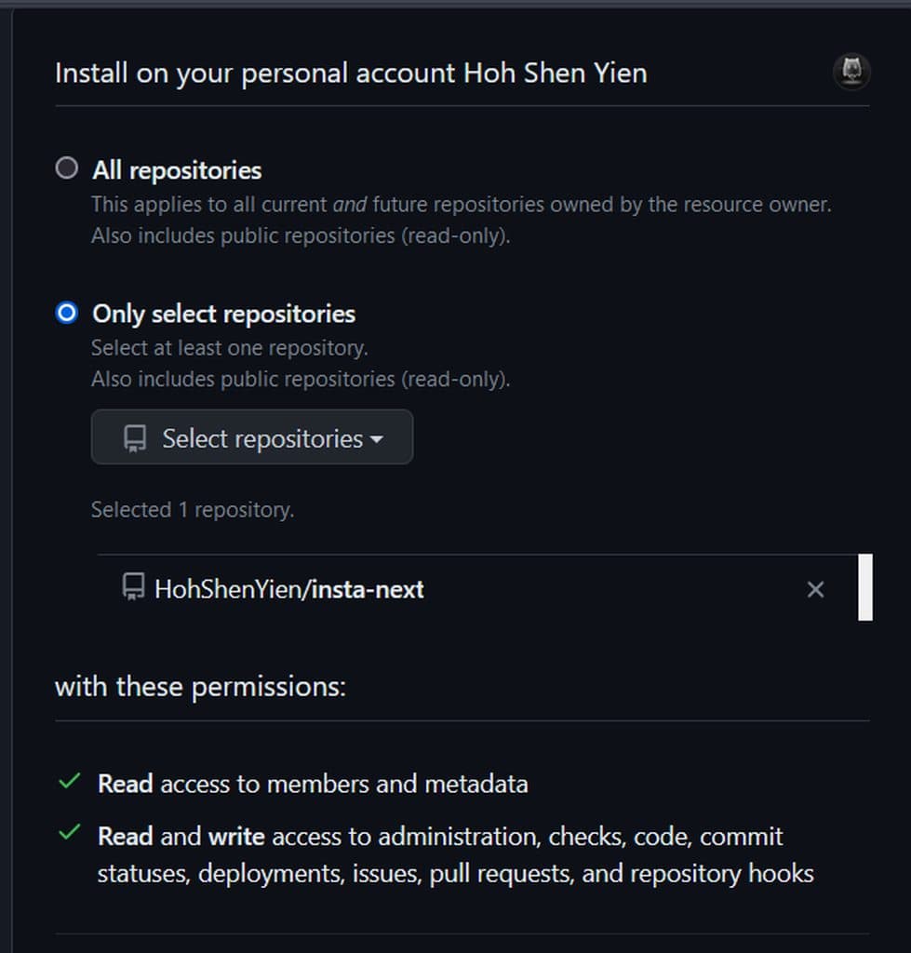The width and height of the screenshot is (911, 953).
Task: Select the Only select repositories radio button
Action: point(66,313)
